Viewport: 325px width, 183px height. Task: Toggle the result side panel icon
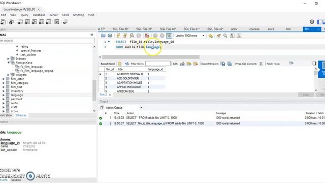click(314, 64)
